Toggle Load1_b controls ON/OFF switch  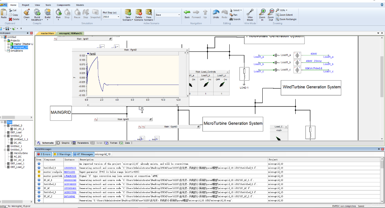(206, 84)
